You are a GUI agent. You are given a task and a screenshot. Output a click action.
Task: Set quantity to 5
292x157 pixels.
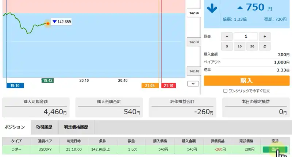coord(227,46)
